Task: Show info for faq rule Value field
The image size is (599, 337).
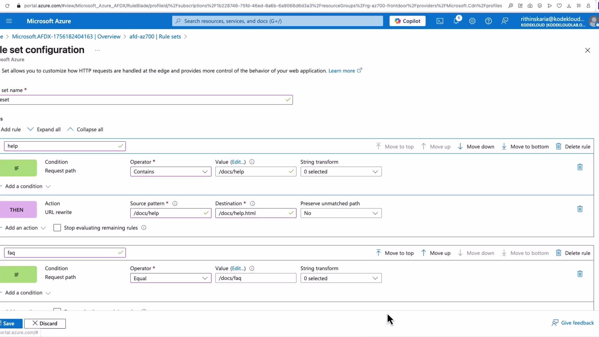Action: click(252, 268)
